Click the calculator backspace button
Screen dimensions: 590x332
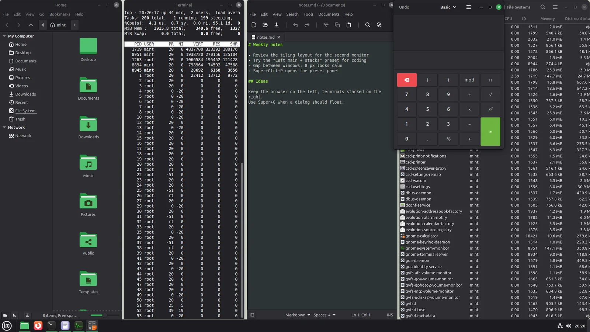point(407,80)
